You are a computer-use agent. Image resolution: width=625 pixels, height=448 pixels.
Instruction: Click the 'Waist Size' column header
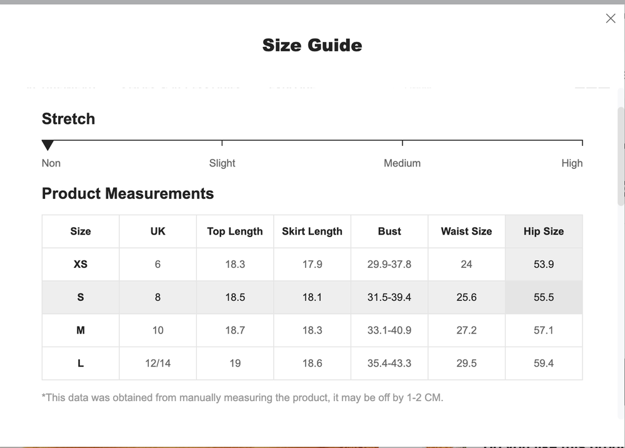click(x=466, y=232)
